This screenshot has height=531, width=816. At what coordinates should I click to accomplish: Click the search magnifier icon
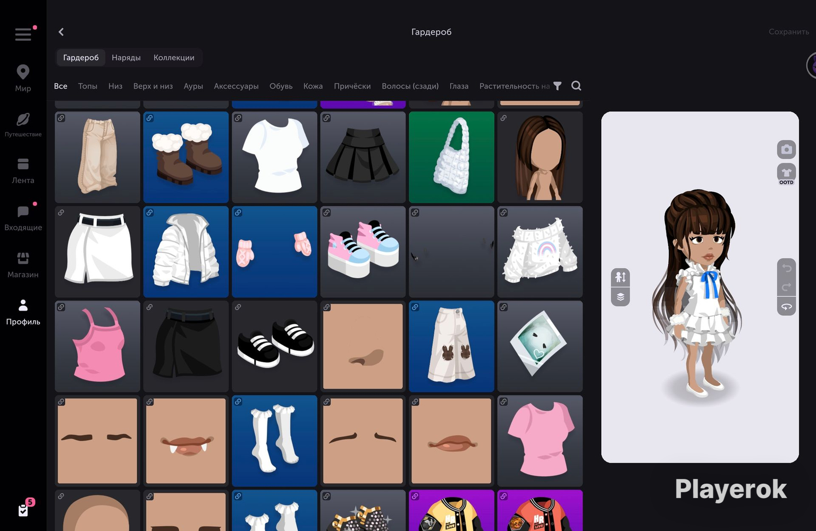(576, 86)
